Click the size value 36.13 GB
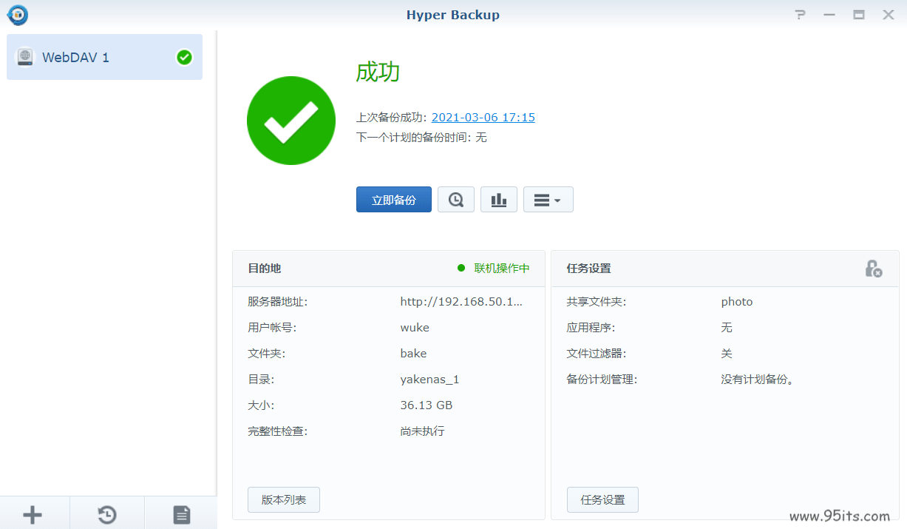This screenshot has height=529, width=907. pos(427,405)
